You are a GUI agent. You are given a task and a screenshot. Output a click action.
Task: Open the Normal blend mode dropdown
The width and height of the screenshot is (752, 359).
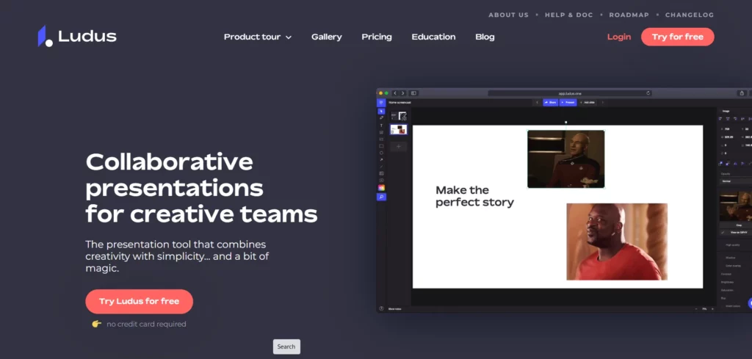pos(734,180)
